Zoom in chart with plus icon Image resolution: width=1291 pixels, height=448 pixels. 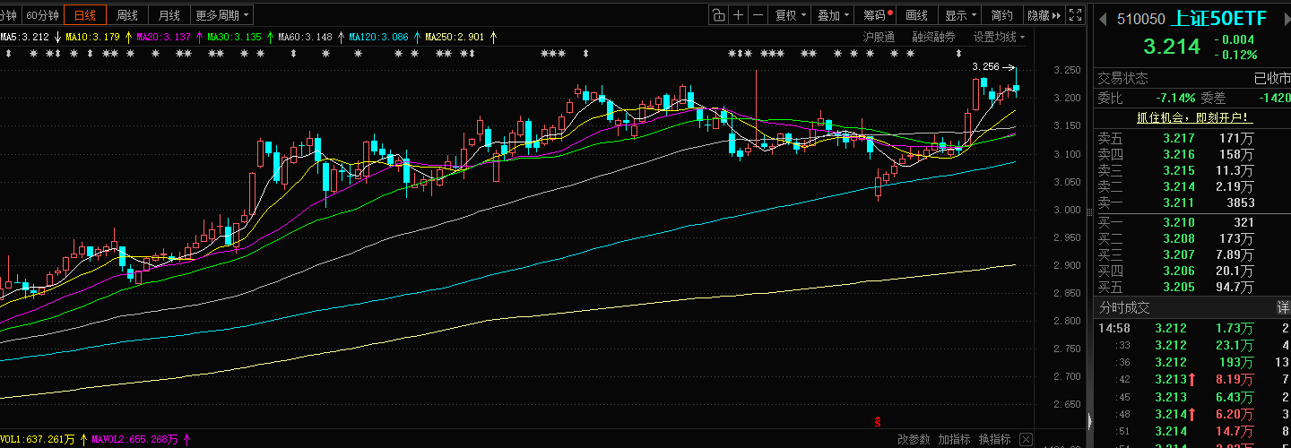coord(738,15)
